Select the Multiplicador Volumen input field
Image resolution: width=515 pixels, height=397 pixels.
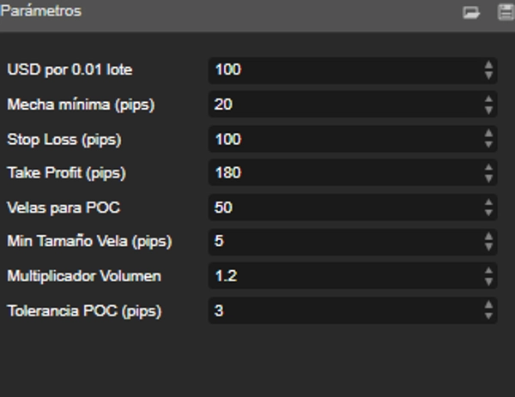[x=343, y=276]
